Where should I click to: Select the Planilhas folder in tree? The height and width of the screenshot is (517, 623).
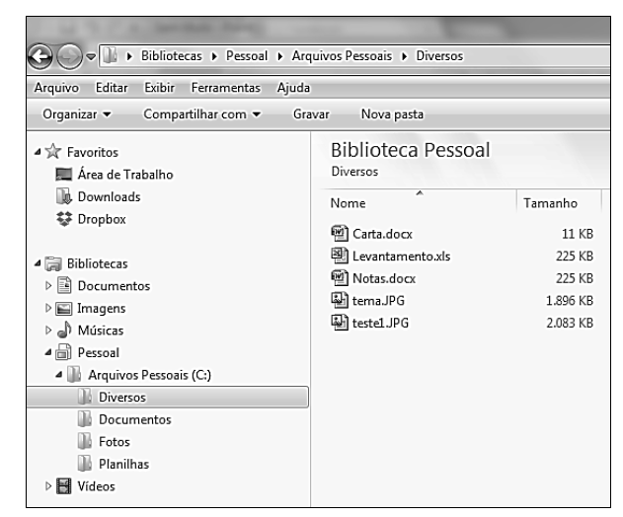[122, 464]
